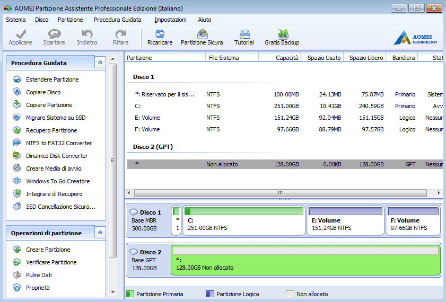Click the Partizione column header
The height and width of the screenshot is (302, 446).
click(x=165, y=58)
